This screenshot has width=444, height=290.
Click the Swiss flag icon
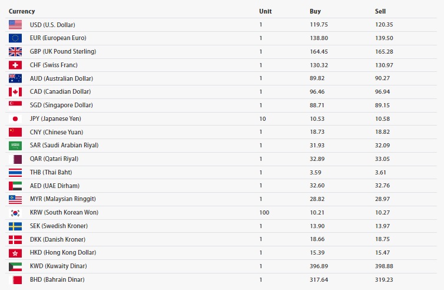pos(15,65)
